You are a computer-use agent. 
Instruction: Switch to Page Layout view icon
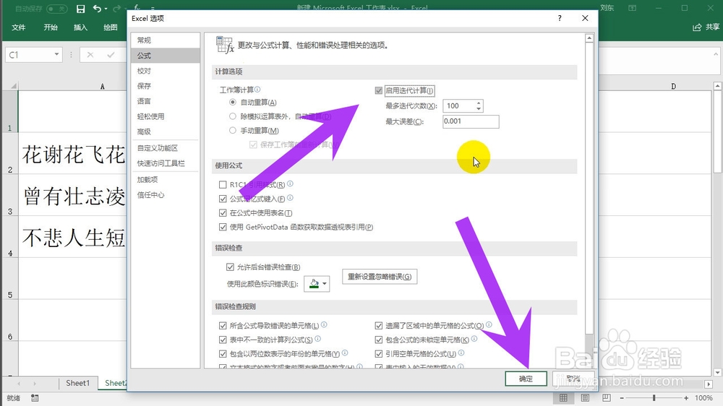[585, 398]
